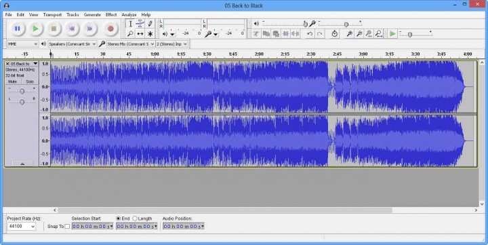Viewport: 488px width, 245px height.
Task: Open the Effect menu
Action: click(111, 15)
